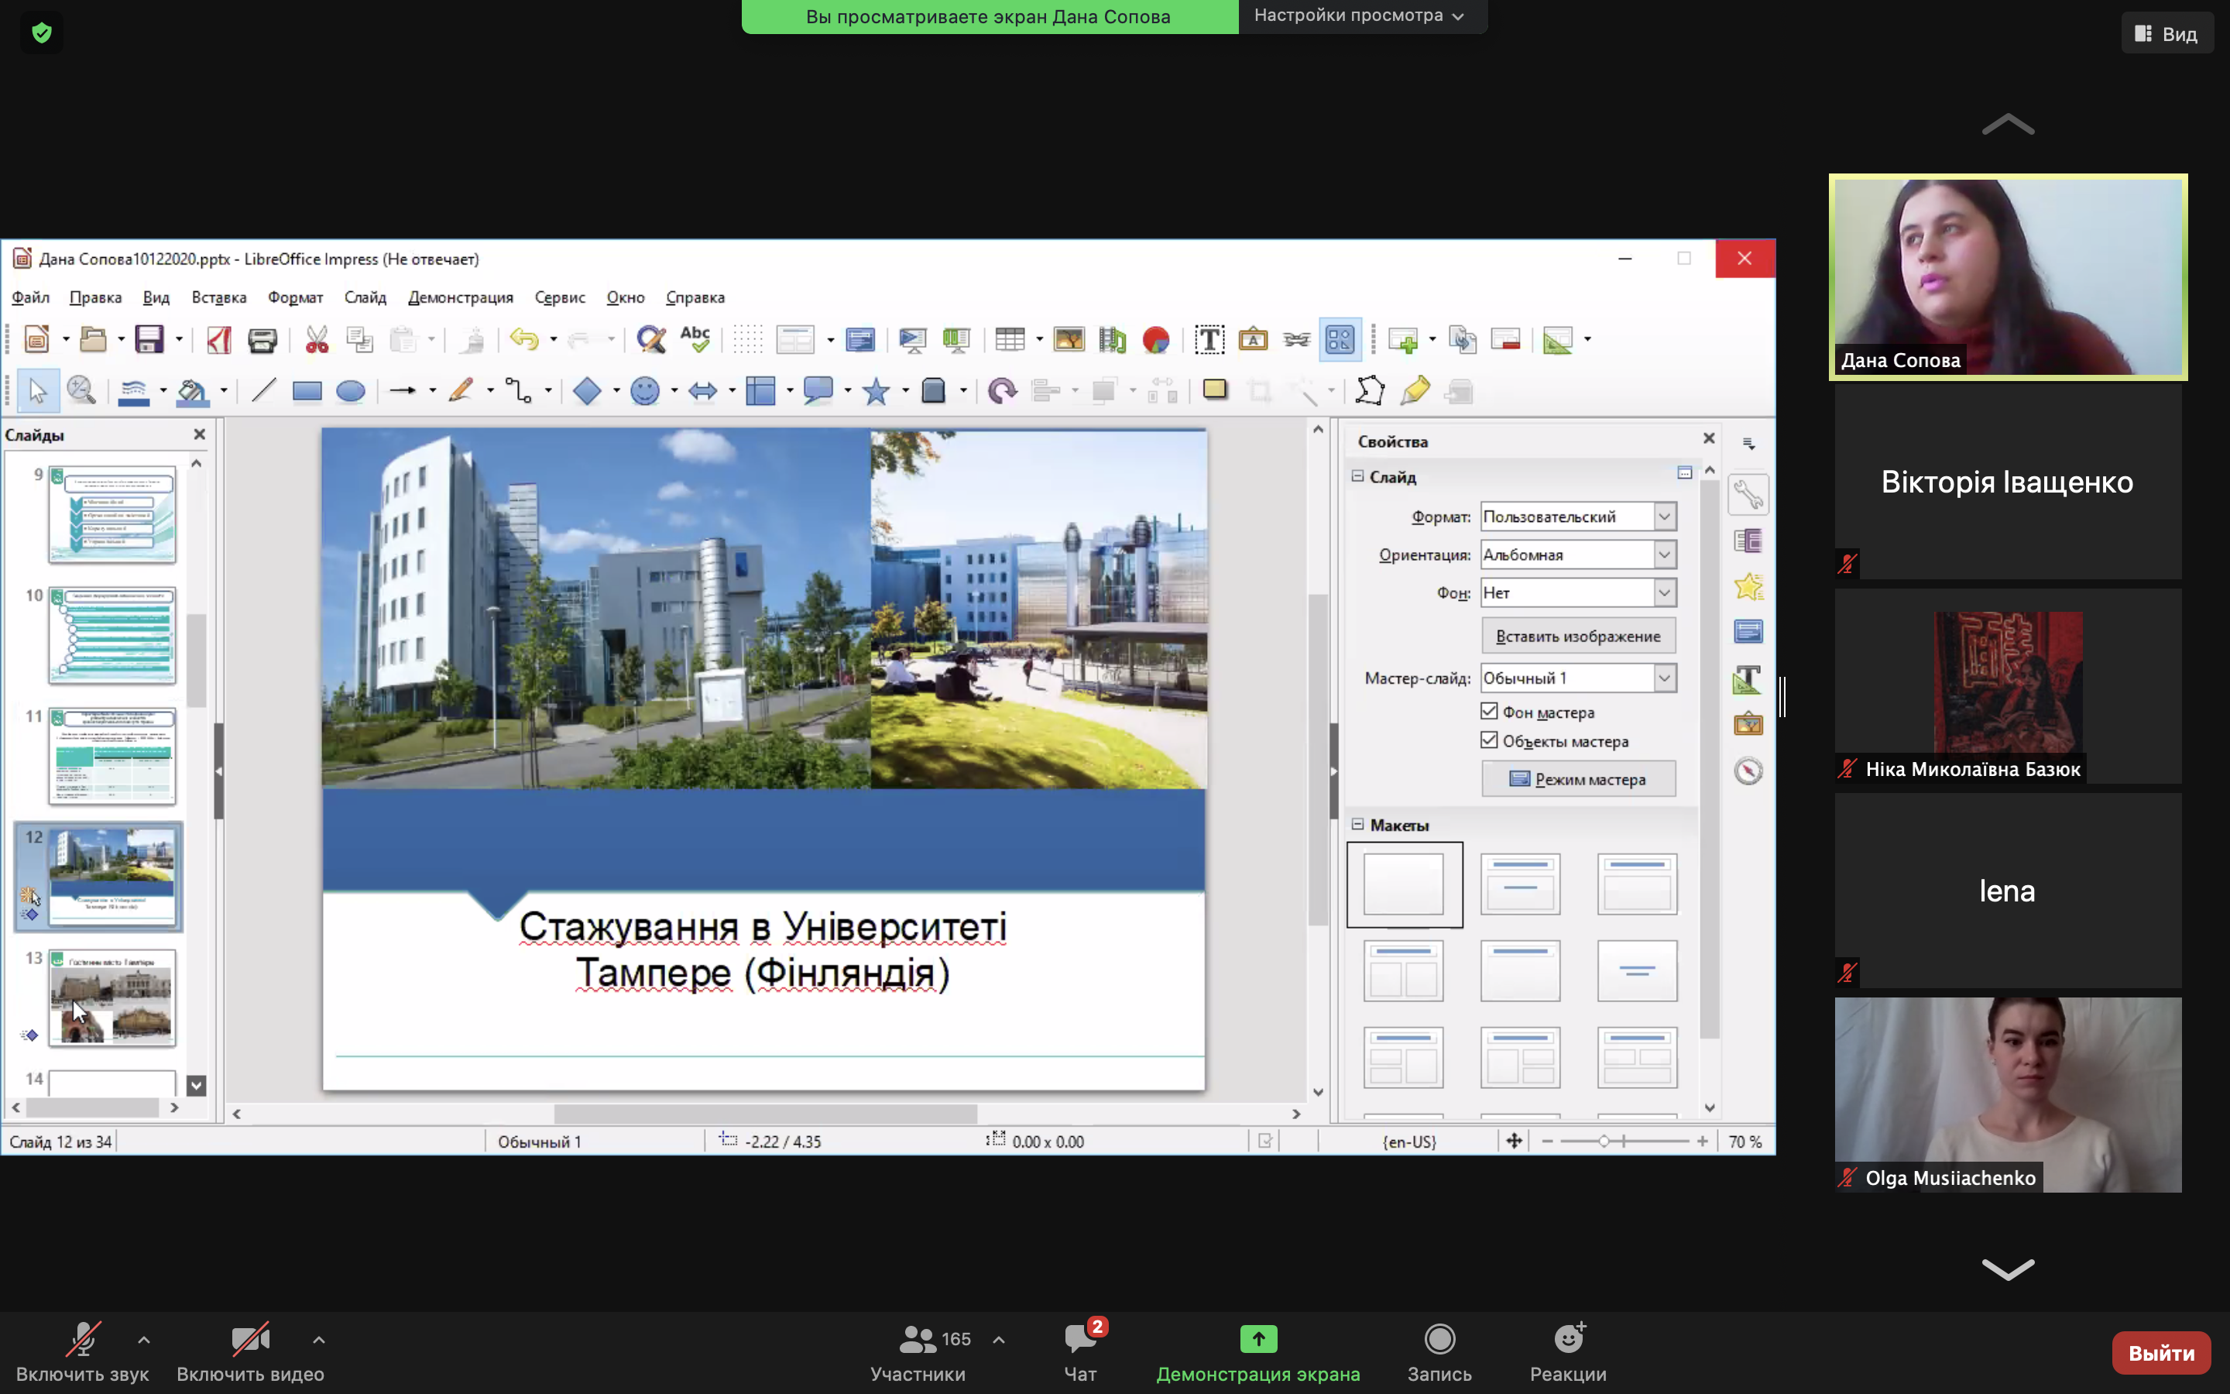The width and height of the screenshot is (2230, 1394).
Task: Select the Stars and Banners shape tool
Action: 876,391
